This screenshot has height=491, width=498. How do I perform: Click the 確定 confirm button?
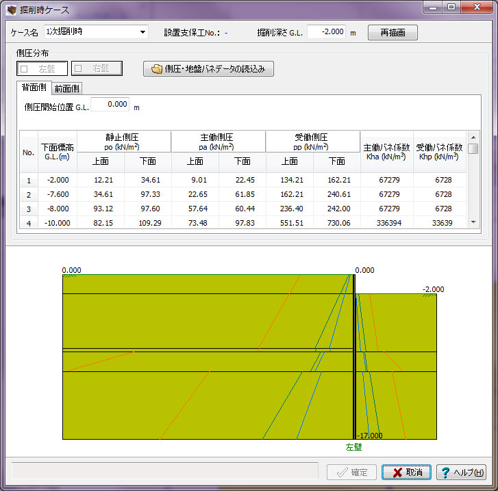pos(351,473)
